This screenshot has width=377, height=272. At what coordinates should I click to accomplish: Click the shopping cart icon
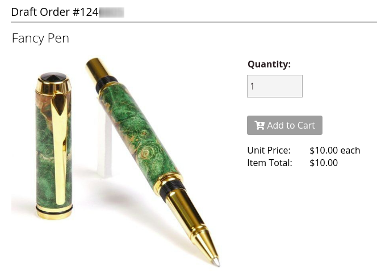259,125
